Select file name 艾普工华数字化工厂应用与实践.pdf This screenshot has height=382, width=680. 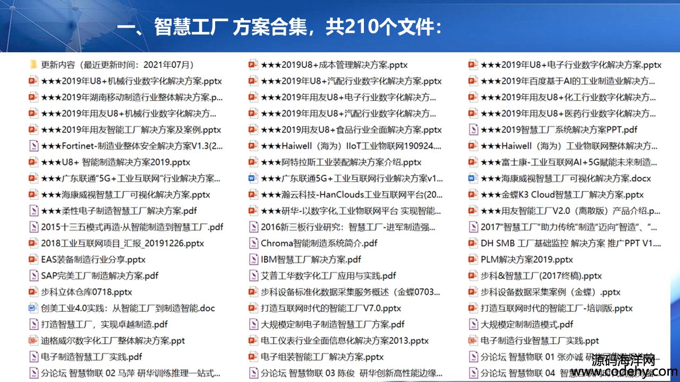pyautogui.click(x=328, y=276)
